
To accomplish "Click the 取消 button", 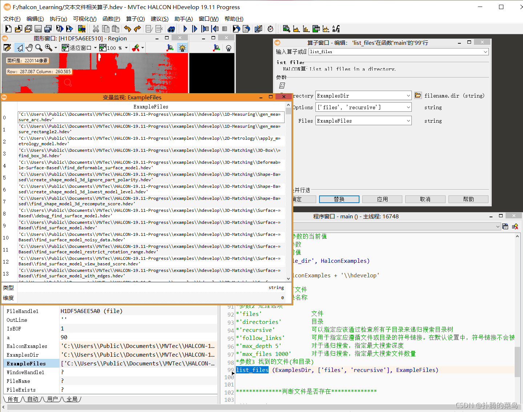I will (x=425, y=199).
